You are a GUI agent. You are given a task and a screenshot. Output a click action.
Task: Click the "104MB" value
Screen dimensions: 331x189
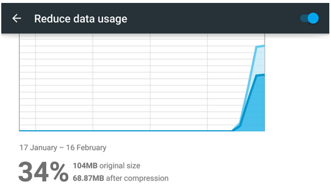click(x=85, y=166)
